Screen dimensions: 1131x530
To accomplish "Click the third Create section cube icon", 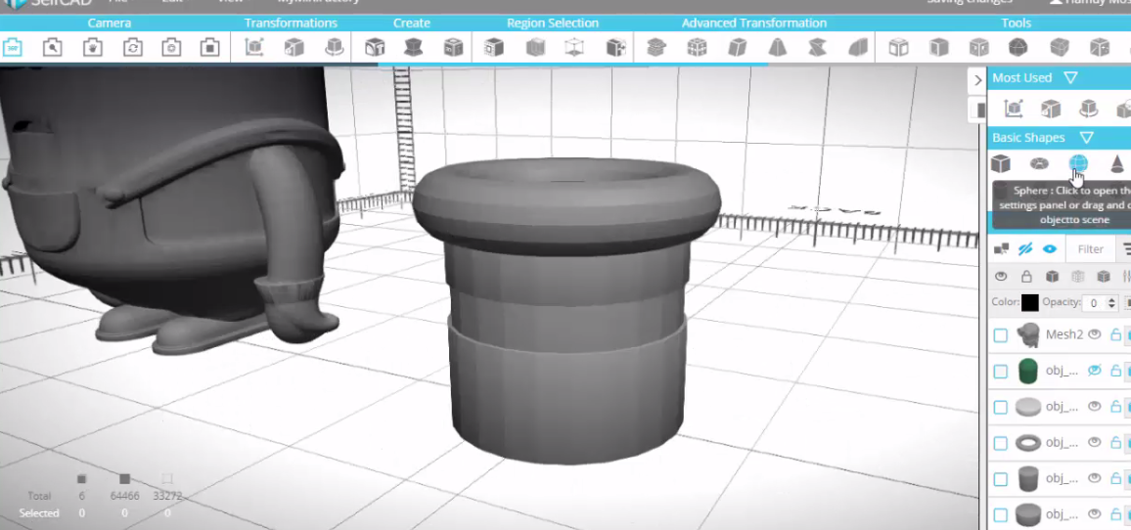I will (x=453, y=48).
